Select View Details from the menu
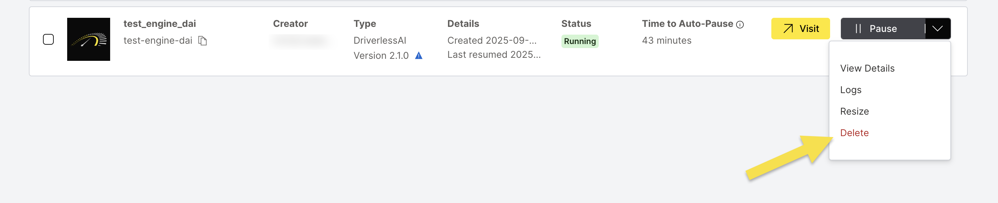The width and height of the screenshot is (998, 203). tap(867, 68)
